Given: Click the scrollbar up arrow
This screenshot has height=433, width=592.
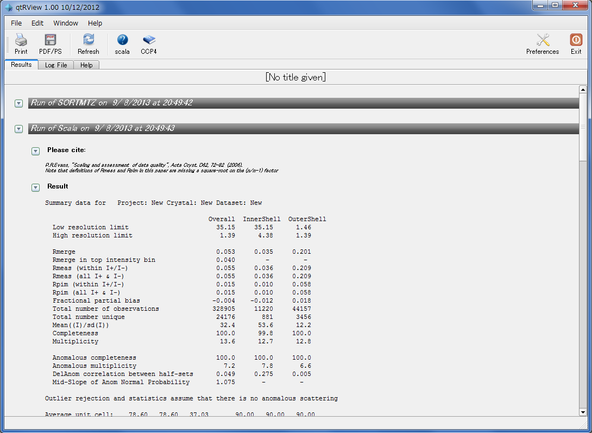Looking at the screenshot, I should coord(583,90).
